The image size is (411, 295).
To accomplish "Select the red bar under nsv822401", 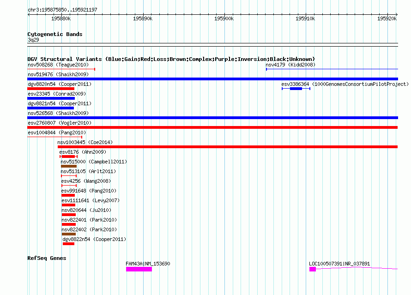I will [x=69, y=224].
